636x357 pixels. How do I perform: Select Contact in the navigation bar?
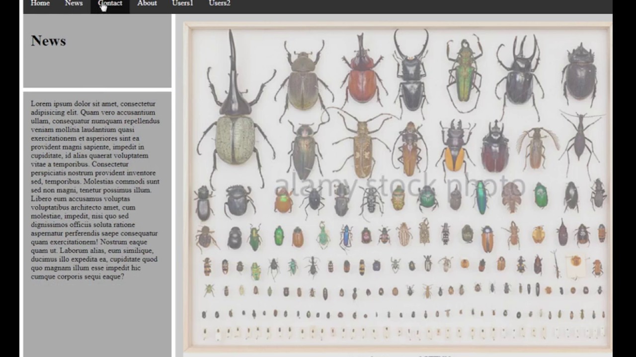110,3
